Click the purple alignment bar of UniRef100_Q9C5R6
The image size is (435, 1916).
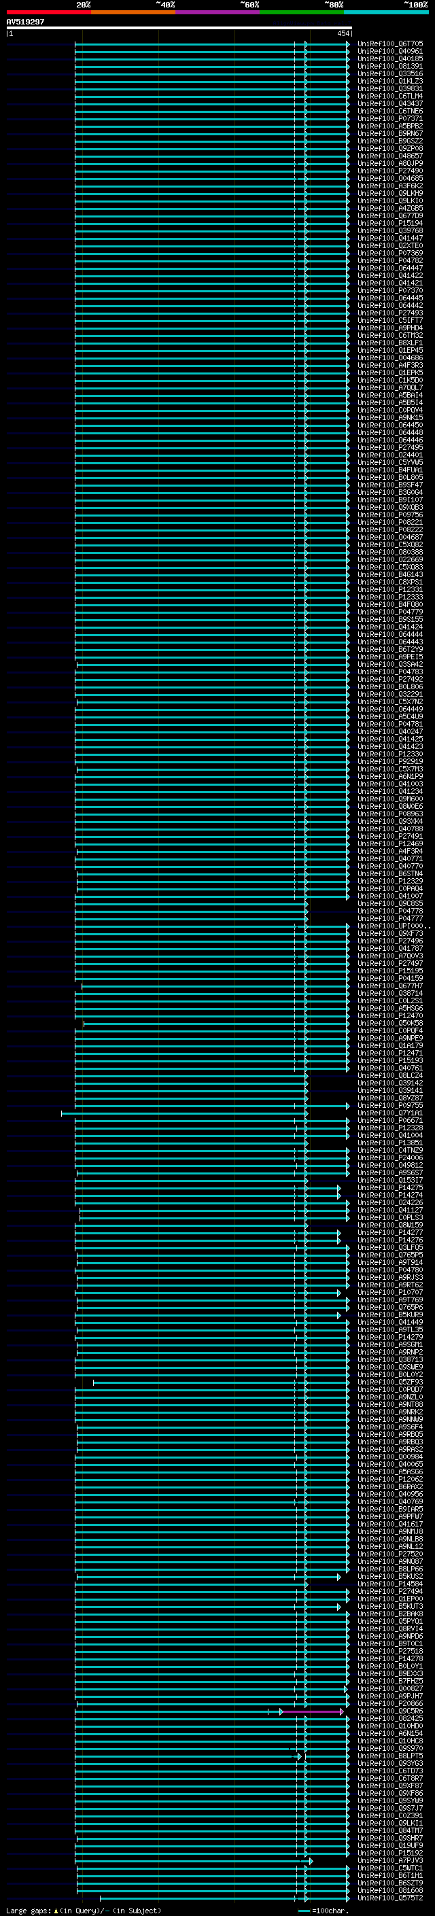click(312, 1711)
